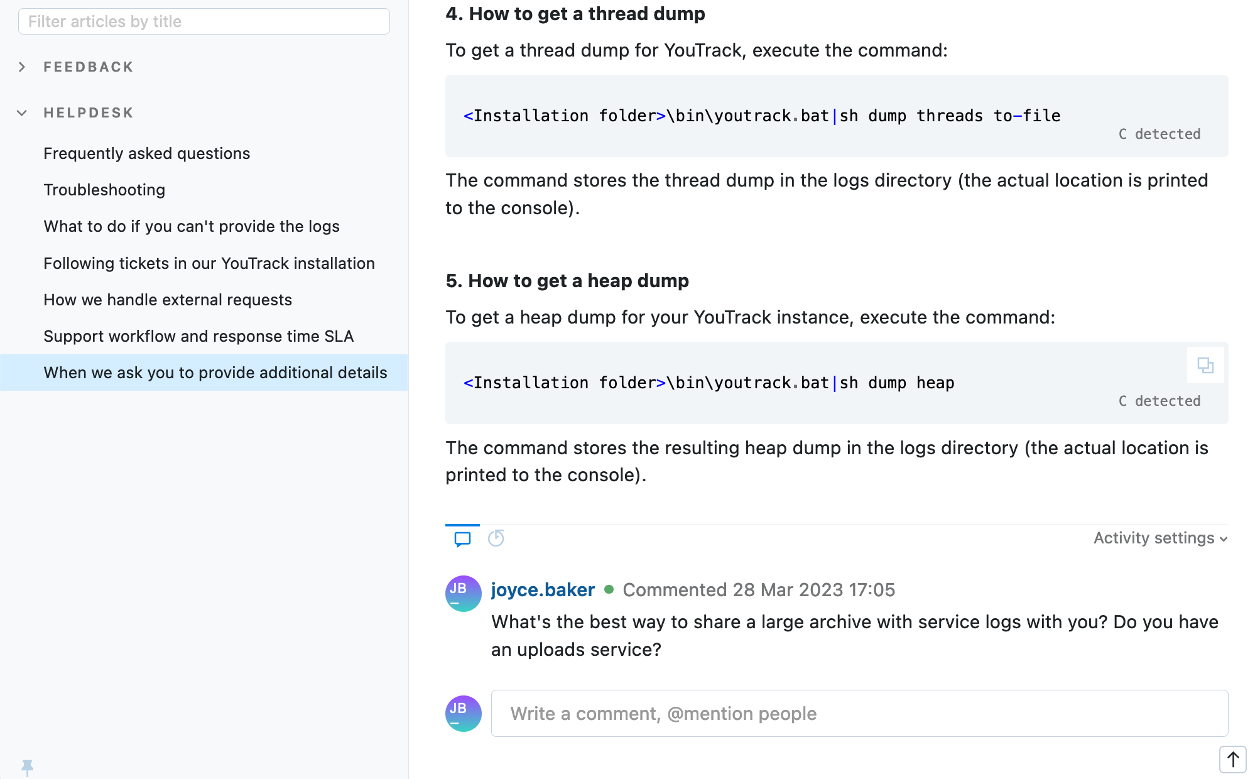
Task: Click the JB avatar beside the comment box
Action: (463, 713)
